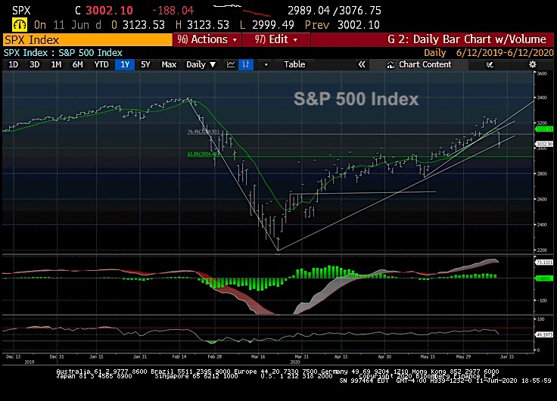The width and height of the screenshot is (557, 401).
Task: Click the 73.1321 indicator value tag
Action: (x=544, y=262)
